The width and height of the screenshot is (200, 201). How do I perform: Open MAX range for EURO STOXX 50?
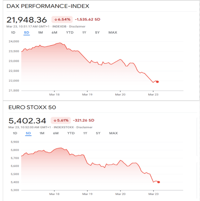(113, 133)
